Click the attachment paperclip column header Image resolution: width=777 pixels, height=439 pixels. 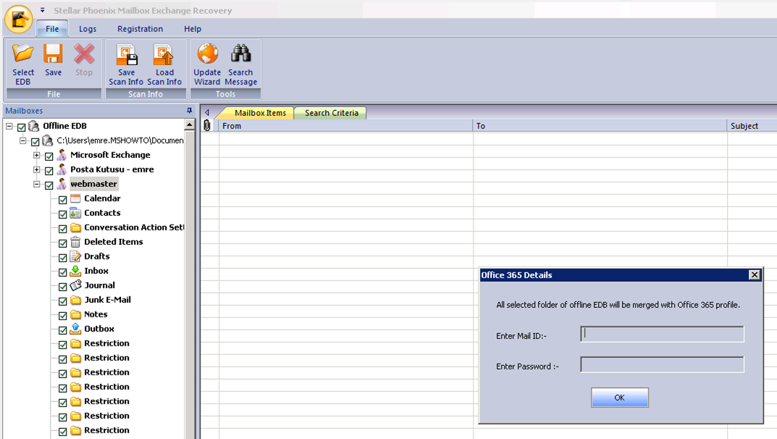pos(207,126)
